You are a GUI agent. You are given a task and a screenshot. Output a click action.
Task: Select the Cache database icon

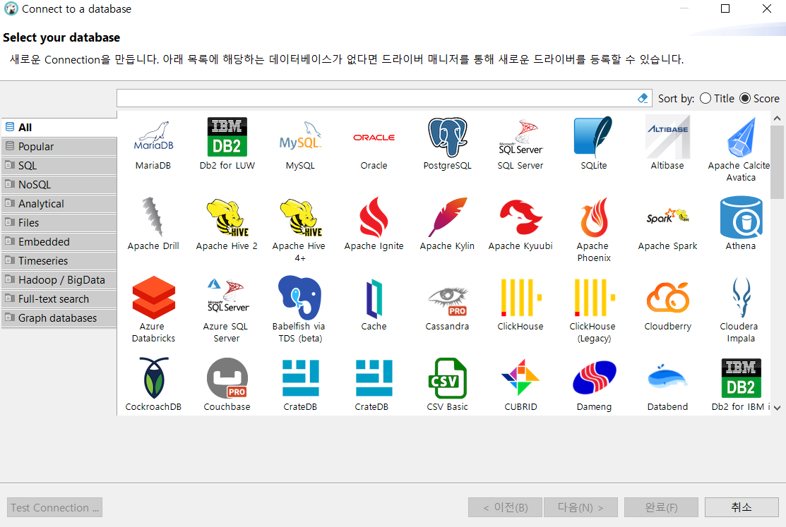[x=374, y=298]
